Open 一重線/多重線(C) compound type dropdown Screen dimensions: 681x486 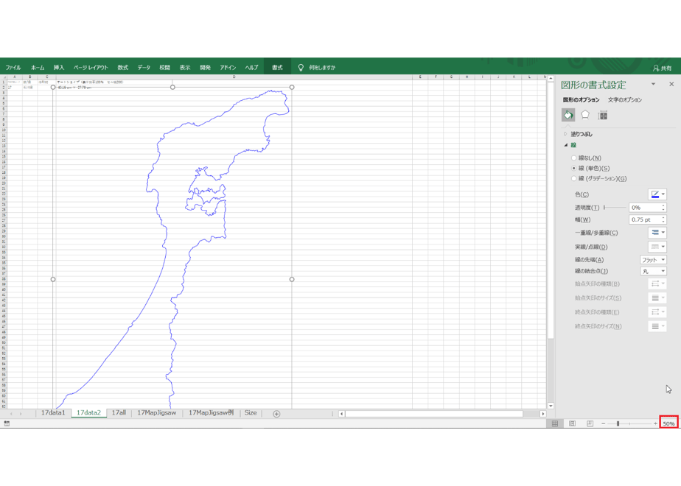pyautogui.click(x=657, y=233)
